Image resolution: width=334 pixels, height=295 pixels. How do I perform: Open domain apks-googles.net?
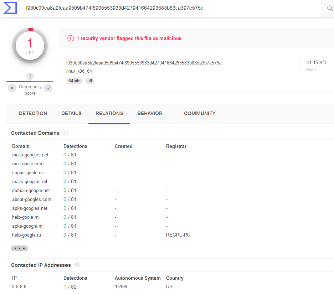[x=30, y=208]
